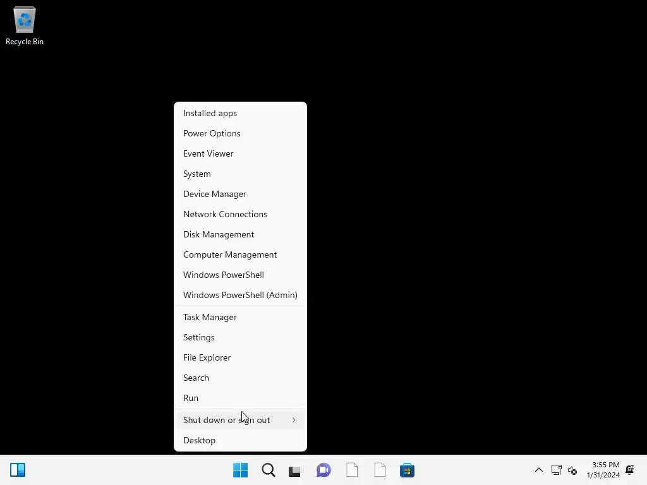This screenshot has height=485, width=647.
Task: Click the second blank document taskbar icon
Action: 380,470
